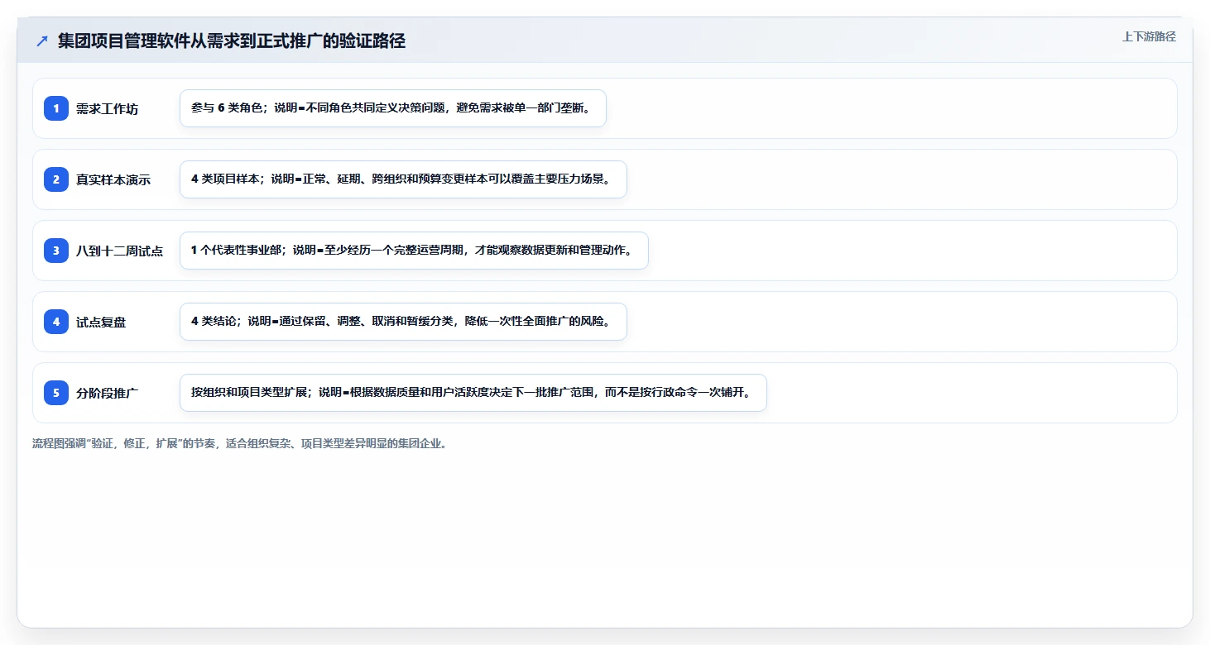1210x645 pixels.
Task: Click the arrow icon beside the title
Action: [42, 41]
